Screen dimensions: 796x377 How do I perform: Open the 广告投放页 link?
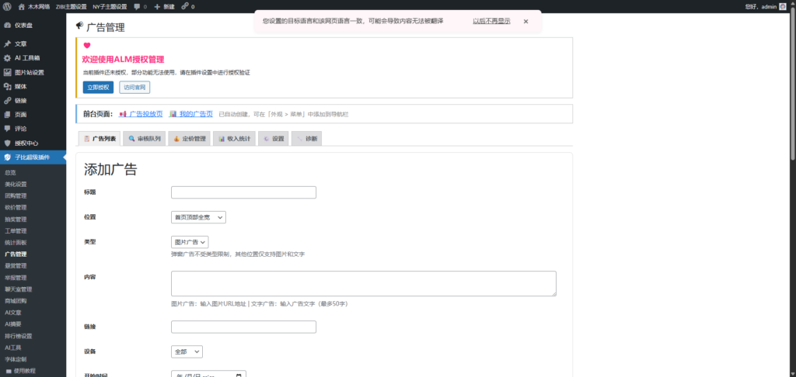(145, 114)
